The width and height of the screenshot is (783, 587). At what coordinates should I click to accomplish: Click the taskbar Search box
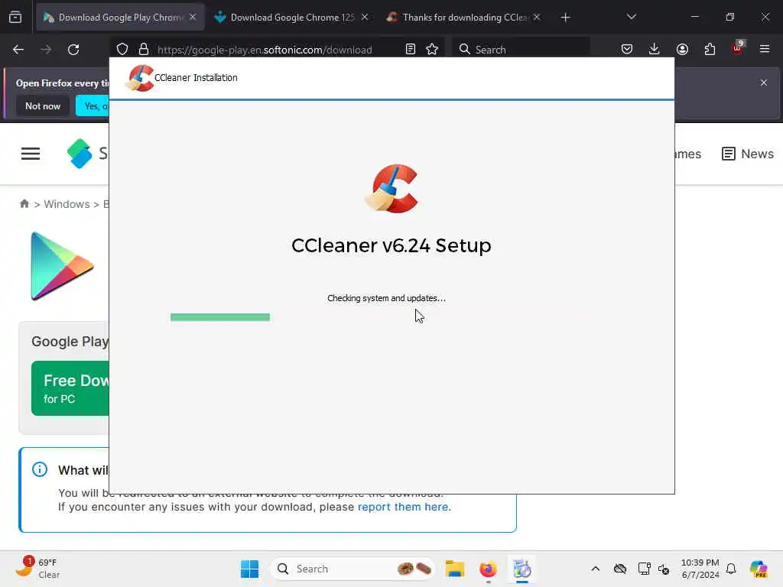353,569
